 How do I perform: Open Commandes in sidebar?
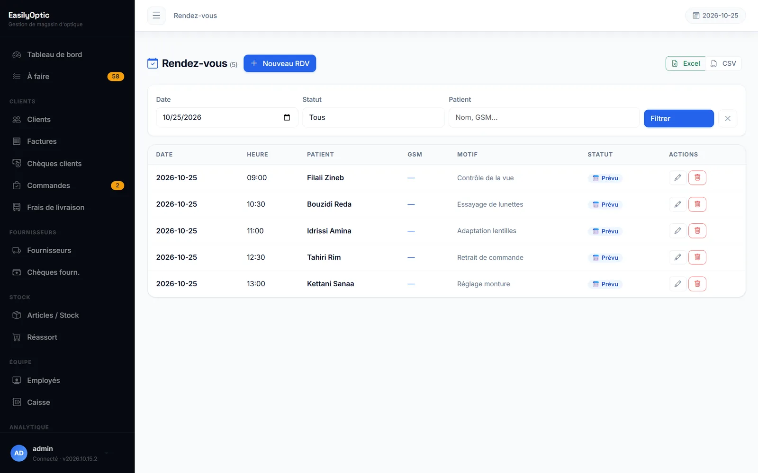pyautogui.click(x=67, y=185)
